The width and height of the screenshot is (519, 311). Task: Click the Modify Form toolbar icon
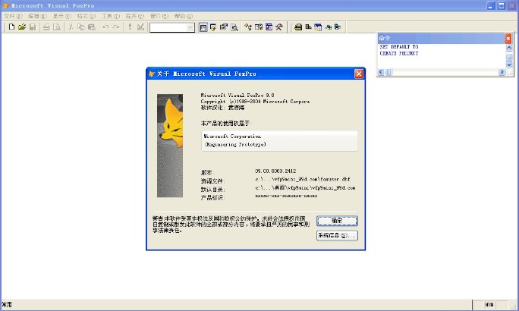coord(140,27)
